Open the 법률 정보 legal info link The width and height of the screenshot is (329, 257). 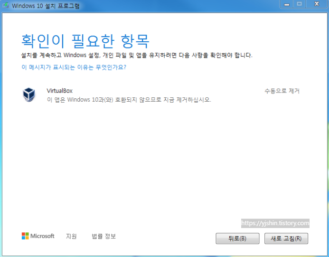[x=104, y=236]
